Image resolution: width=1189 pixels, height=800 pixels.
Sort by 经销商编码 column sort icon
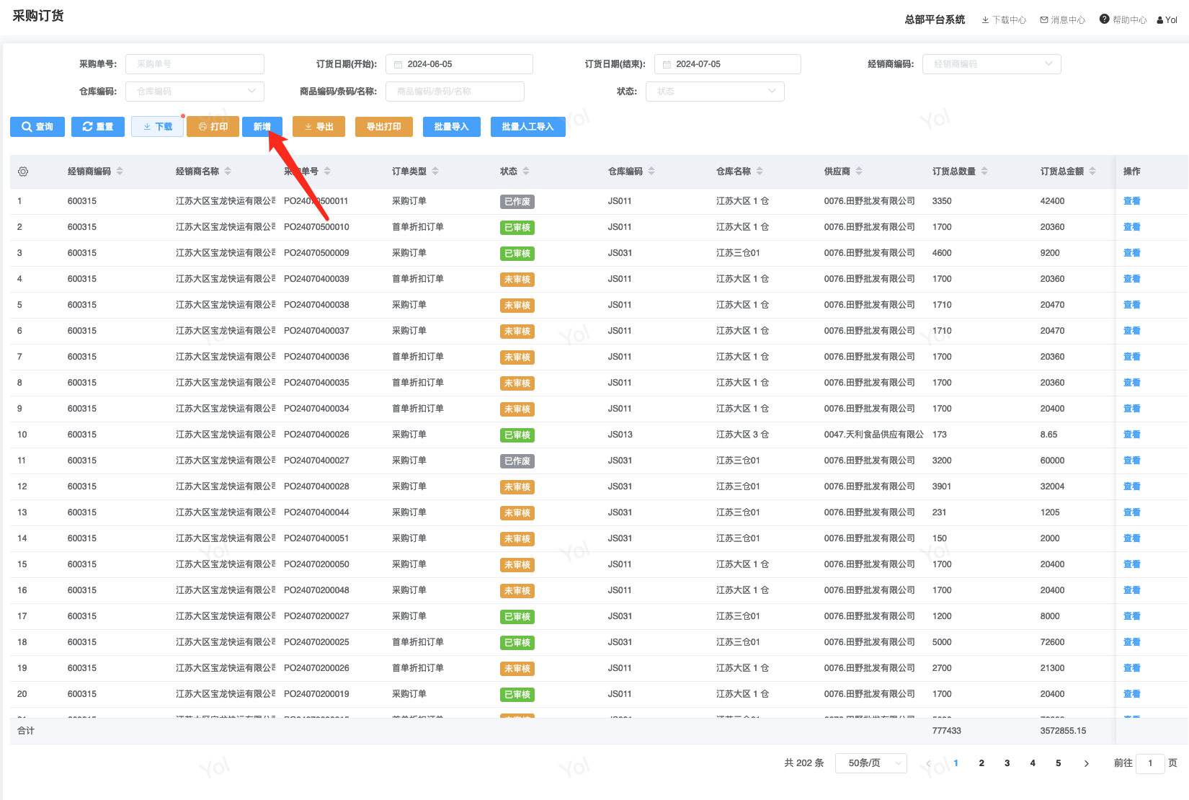click(x=120, y=172)
